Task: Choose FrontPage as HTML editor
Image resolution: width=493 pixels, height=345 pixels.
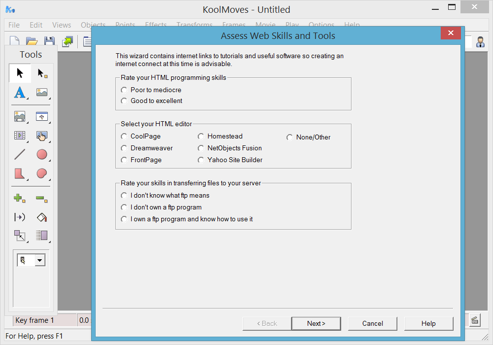Action: [x=141, y=160]
